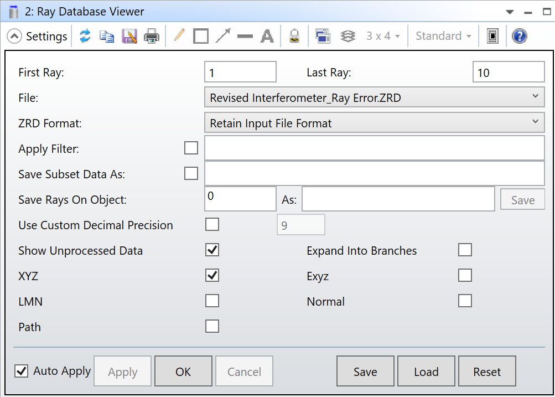Click the First Ray input field
Image resolution: width=555 pixels, height=397 pixels.
(240, 72)
